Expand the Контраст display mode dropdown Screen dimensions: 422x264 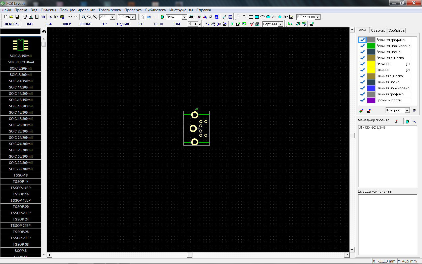pyautogui.click(x=407, y=110)
